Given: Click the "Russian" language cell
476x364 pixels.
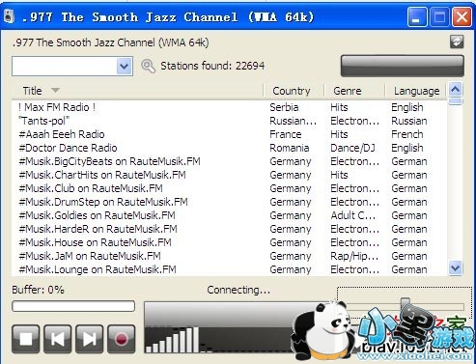Looking at the screenshot, I should pyautogui.click(x=409, y=121).
